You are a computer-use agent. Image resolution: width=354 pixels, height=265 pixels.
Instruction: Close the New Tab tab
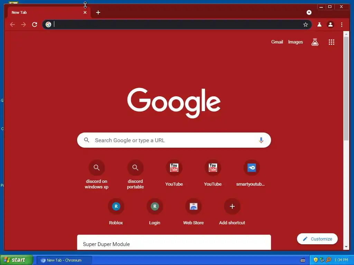[x=85, y=12]
